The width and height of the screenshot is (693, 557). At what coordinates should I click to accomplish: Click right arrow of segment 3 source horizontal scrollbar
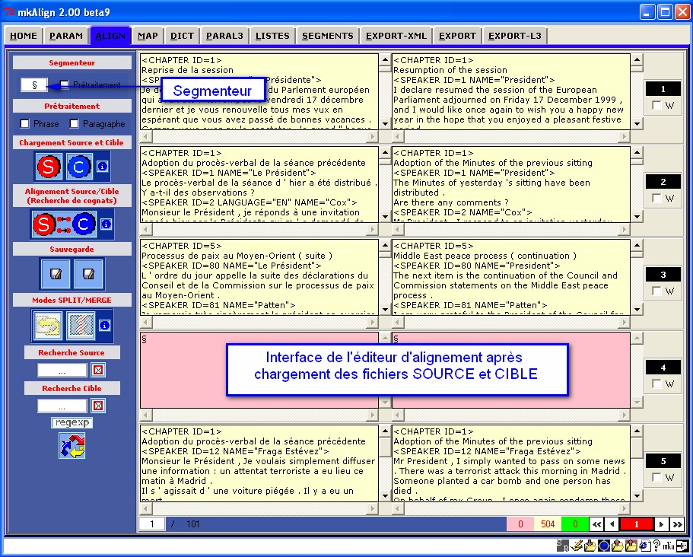pyautogui.click(x=373, y=323)
